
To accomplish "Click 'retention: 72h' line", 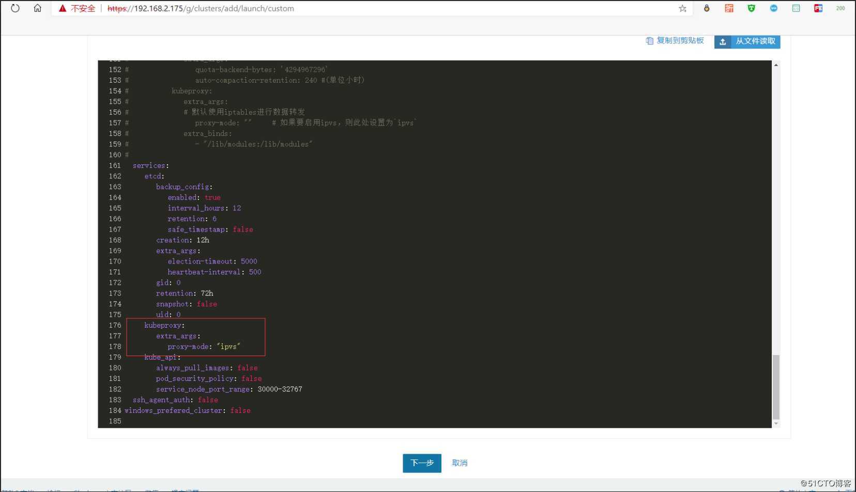I will point(185,293).
